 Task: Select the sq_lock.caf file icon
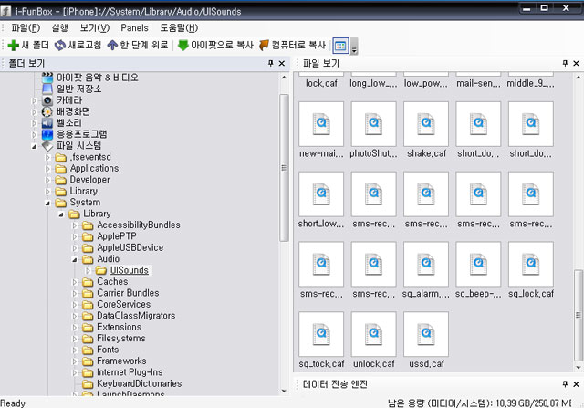click(531, 264)
